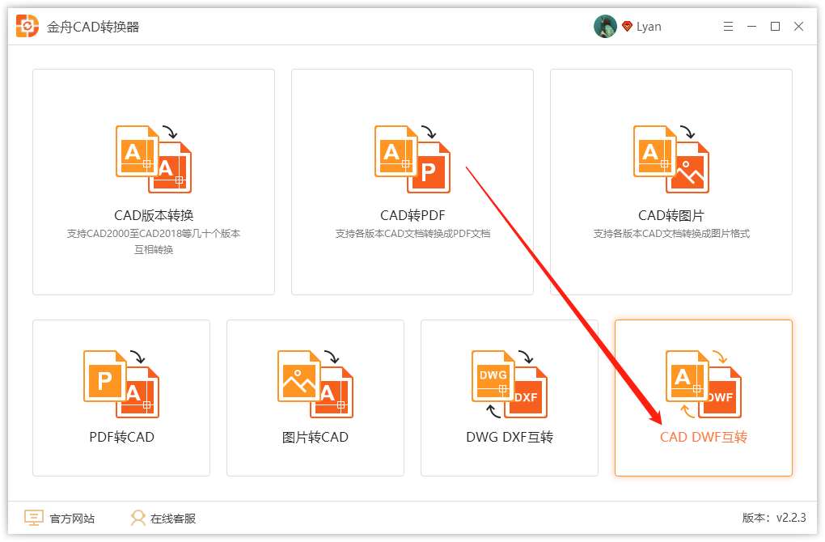Open the 在线客服 link
Image resolution: width=825 pixels, height=542 pixels.
[x=173, y=519]
